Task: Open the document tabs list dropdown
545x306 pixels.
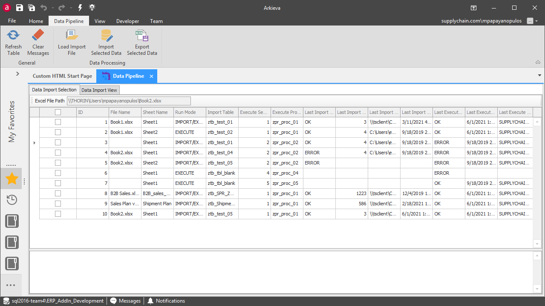Action: (x=539, y=75)
